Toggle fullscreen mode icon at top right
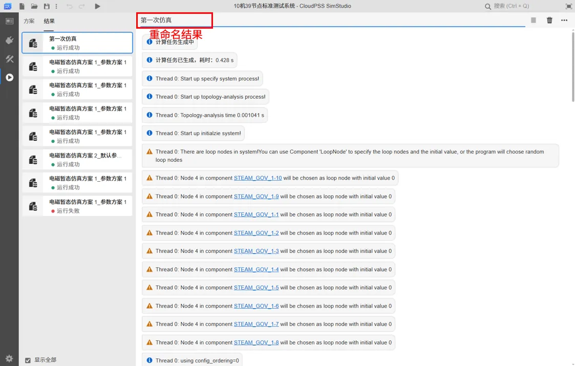 (569, 6)
